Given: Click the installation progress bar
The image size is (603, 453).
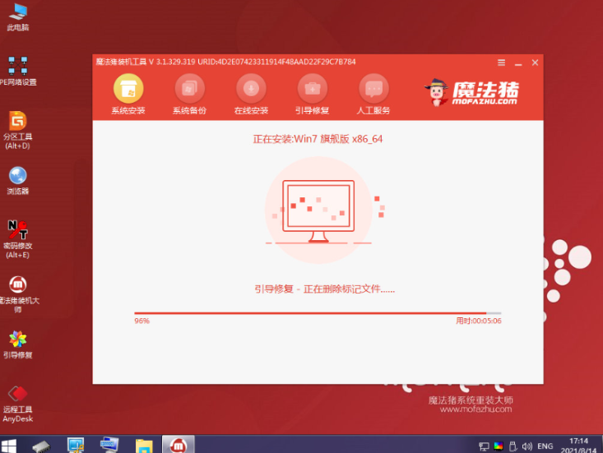Looking at the screenshot, I should tap(318, 313).
